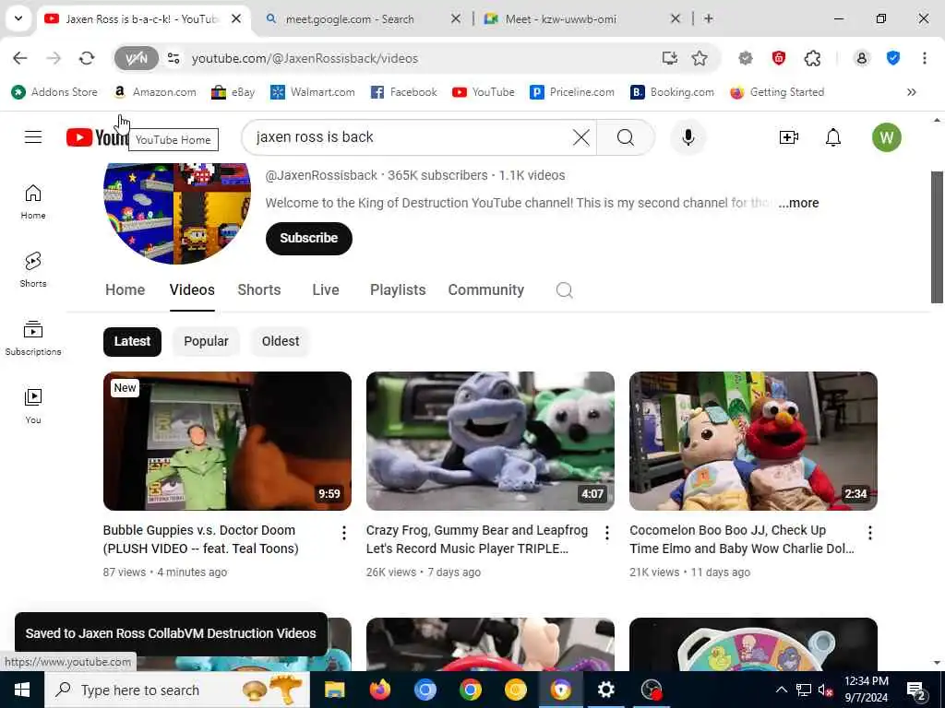
Task: Open the browser extensions puzzle icon
Action: click(x=812, y=58)
